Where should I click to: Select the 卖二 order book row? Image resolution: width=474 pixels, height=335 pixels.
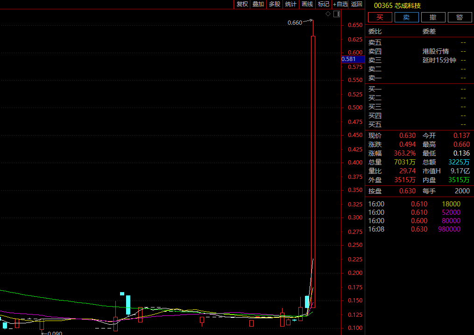coord(419,69)
